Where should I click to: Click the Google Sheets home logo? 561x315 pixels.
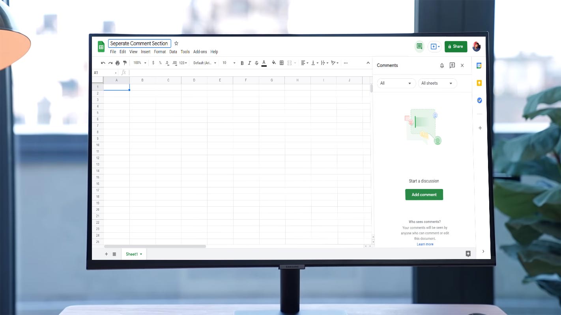(x=101, y=47)
